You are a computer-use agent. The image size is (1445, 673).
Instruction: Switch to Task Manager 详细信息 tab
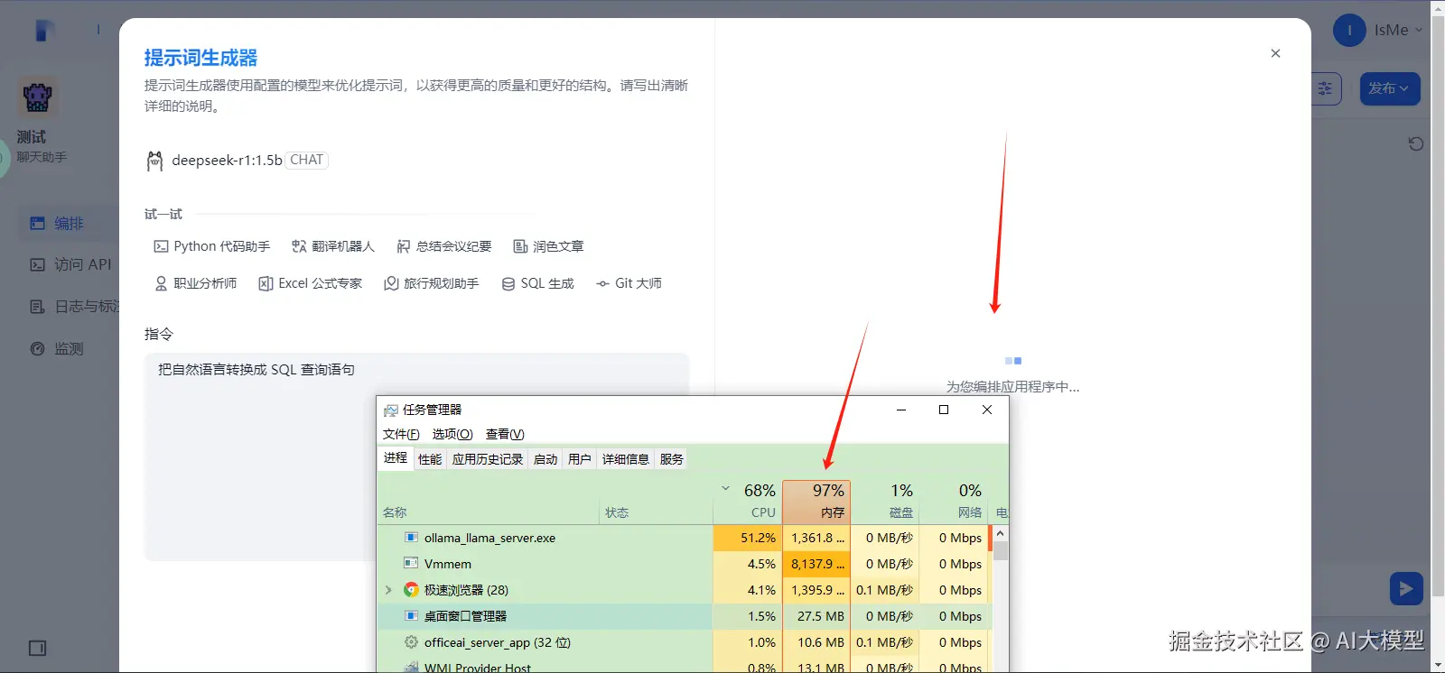click(x=626, y=459)
